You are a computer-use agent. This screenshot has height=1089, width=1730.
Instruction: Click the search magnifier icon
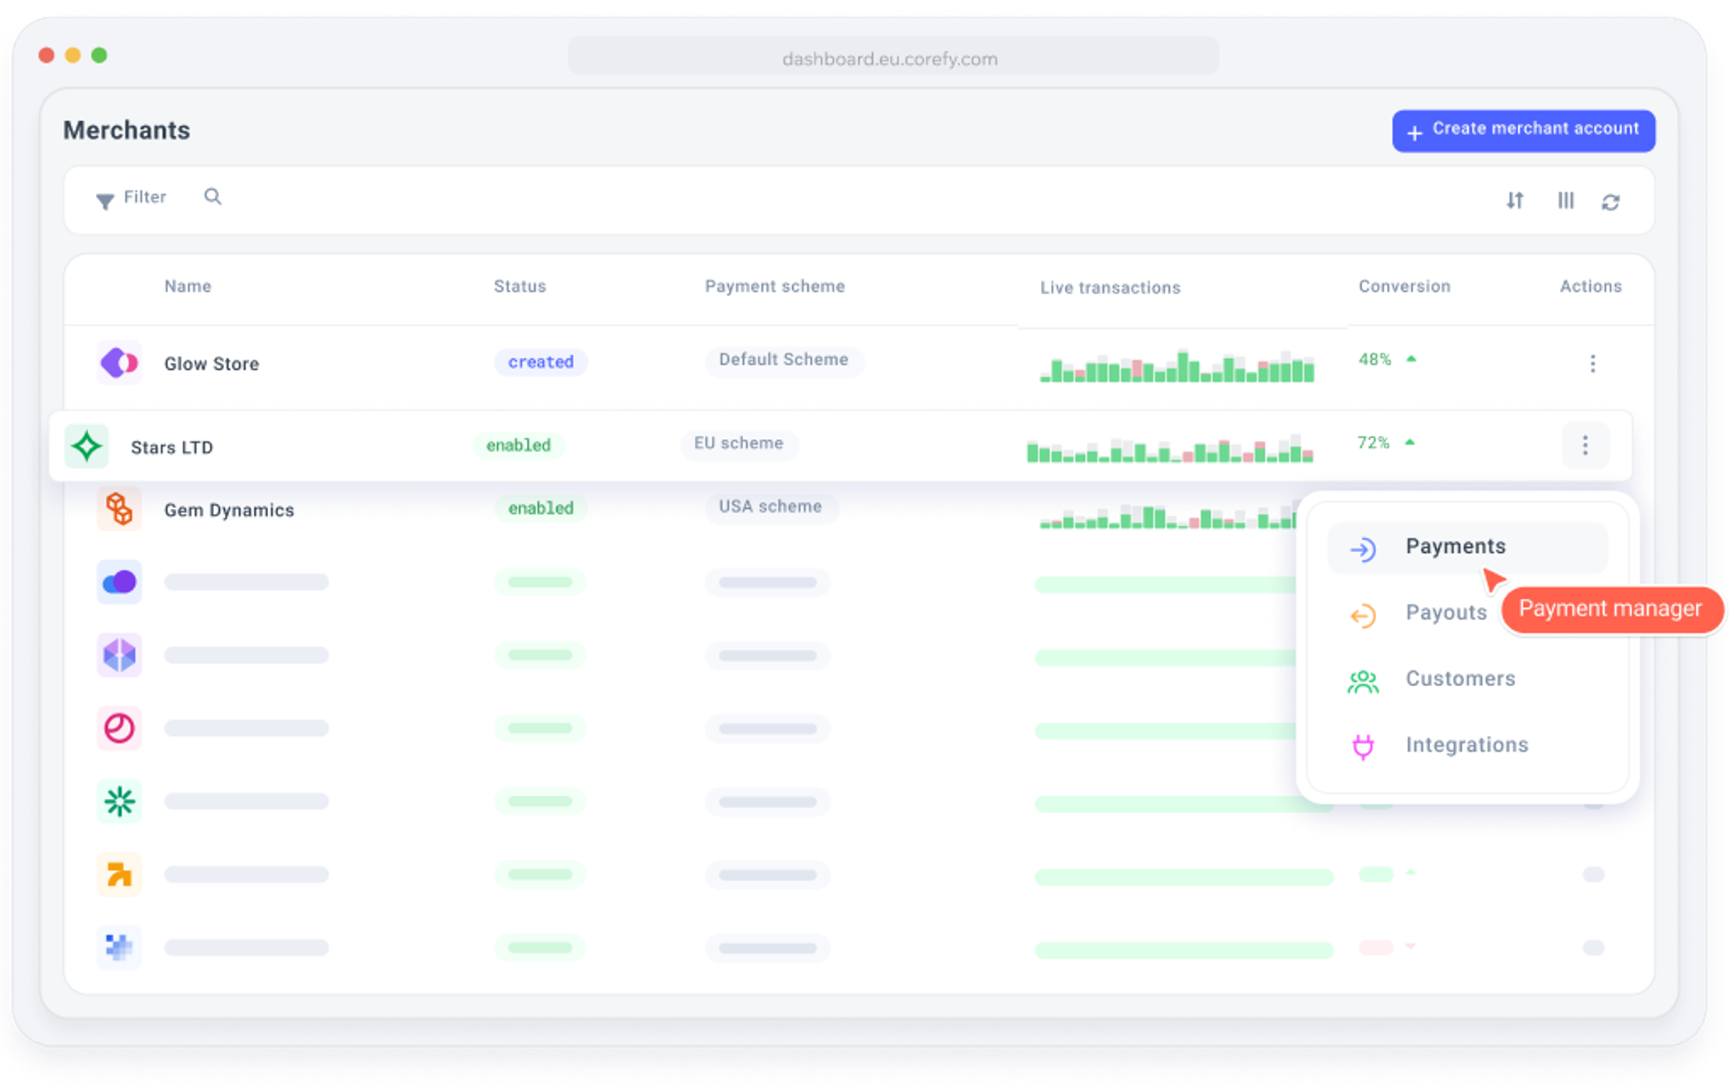[213, 197]
